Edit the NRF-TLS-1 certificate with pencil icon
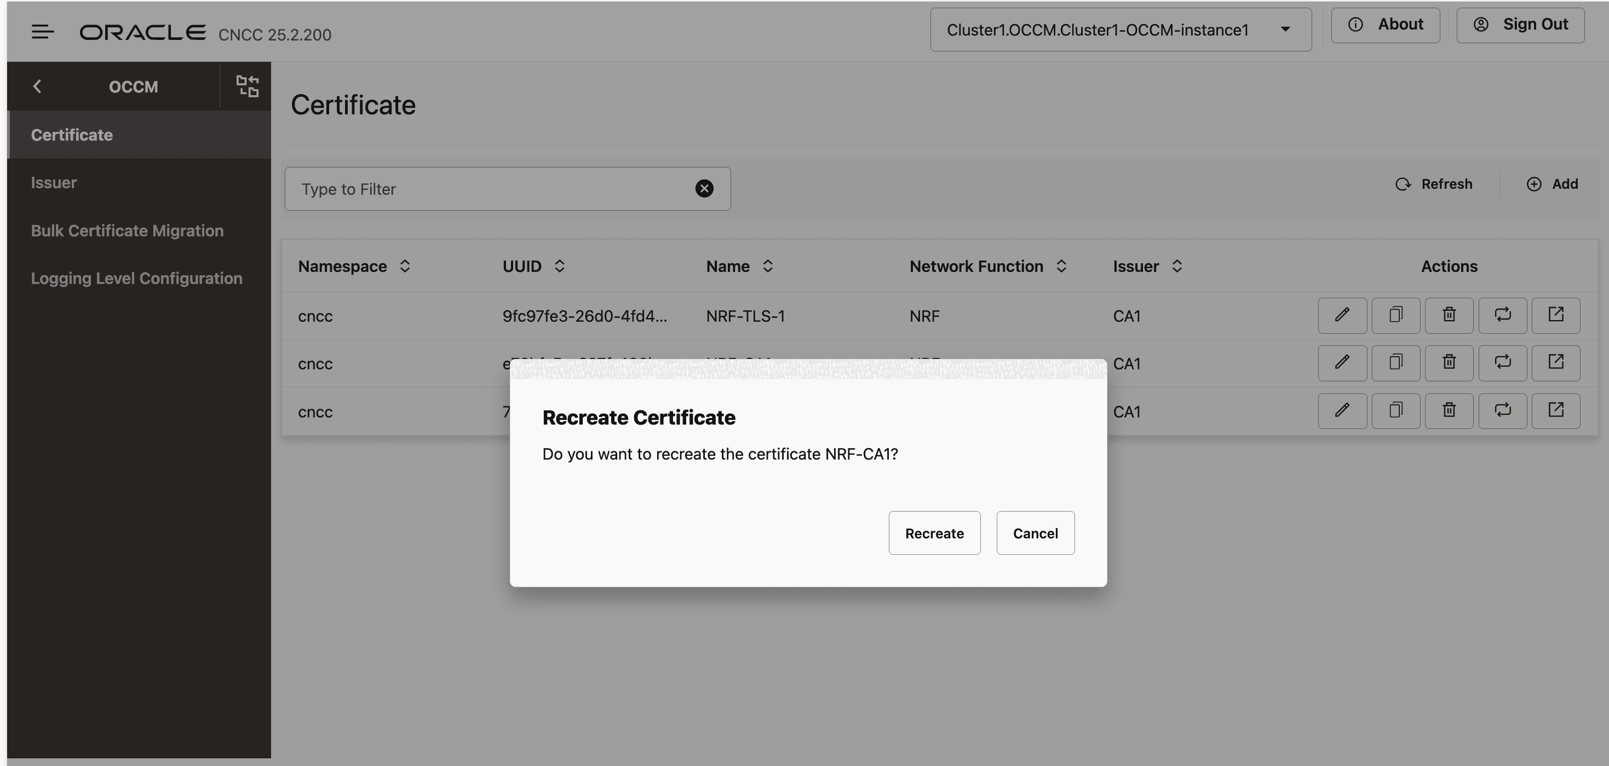 1342,315
